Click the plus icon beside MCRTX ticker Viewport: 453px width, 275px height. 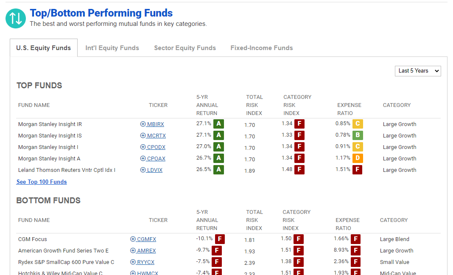(143, 135)
